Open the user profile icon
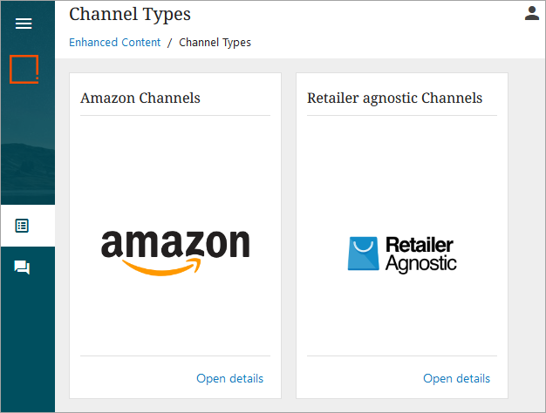546x413 pixels. (532, 13)
